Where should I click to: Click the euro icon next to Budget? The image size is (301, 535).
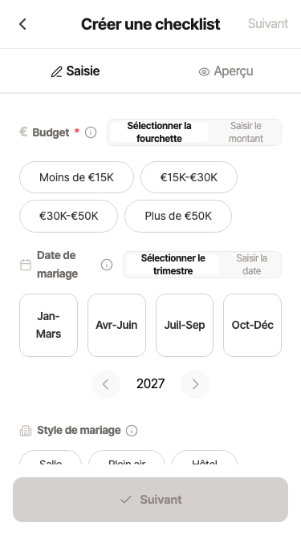coord(23,132)
